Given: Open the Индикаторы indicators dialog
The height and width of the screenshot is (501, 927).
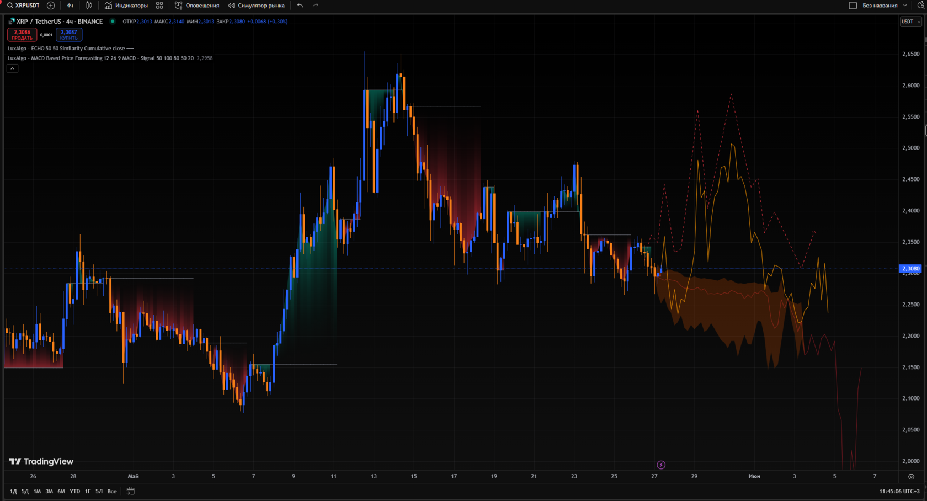Looking at the screenshot, I should [126, 6].
